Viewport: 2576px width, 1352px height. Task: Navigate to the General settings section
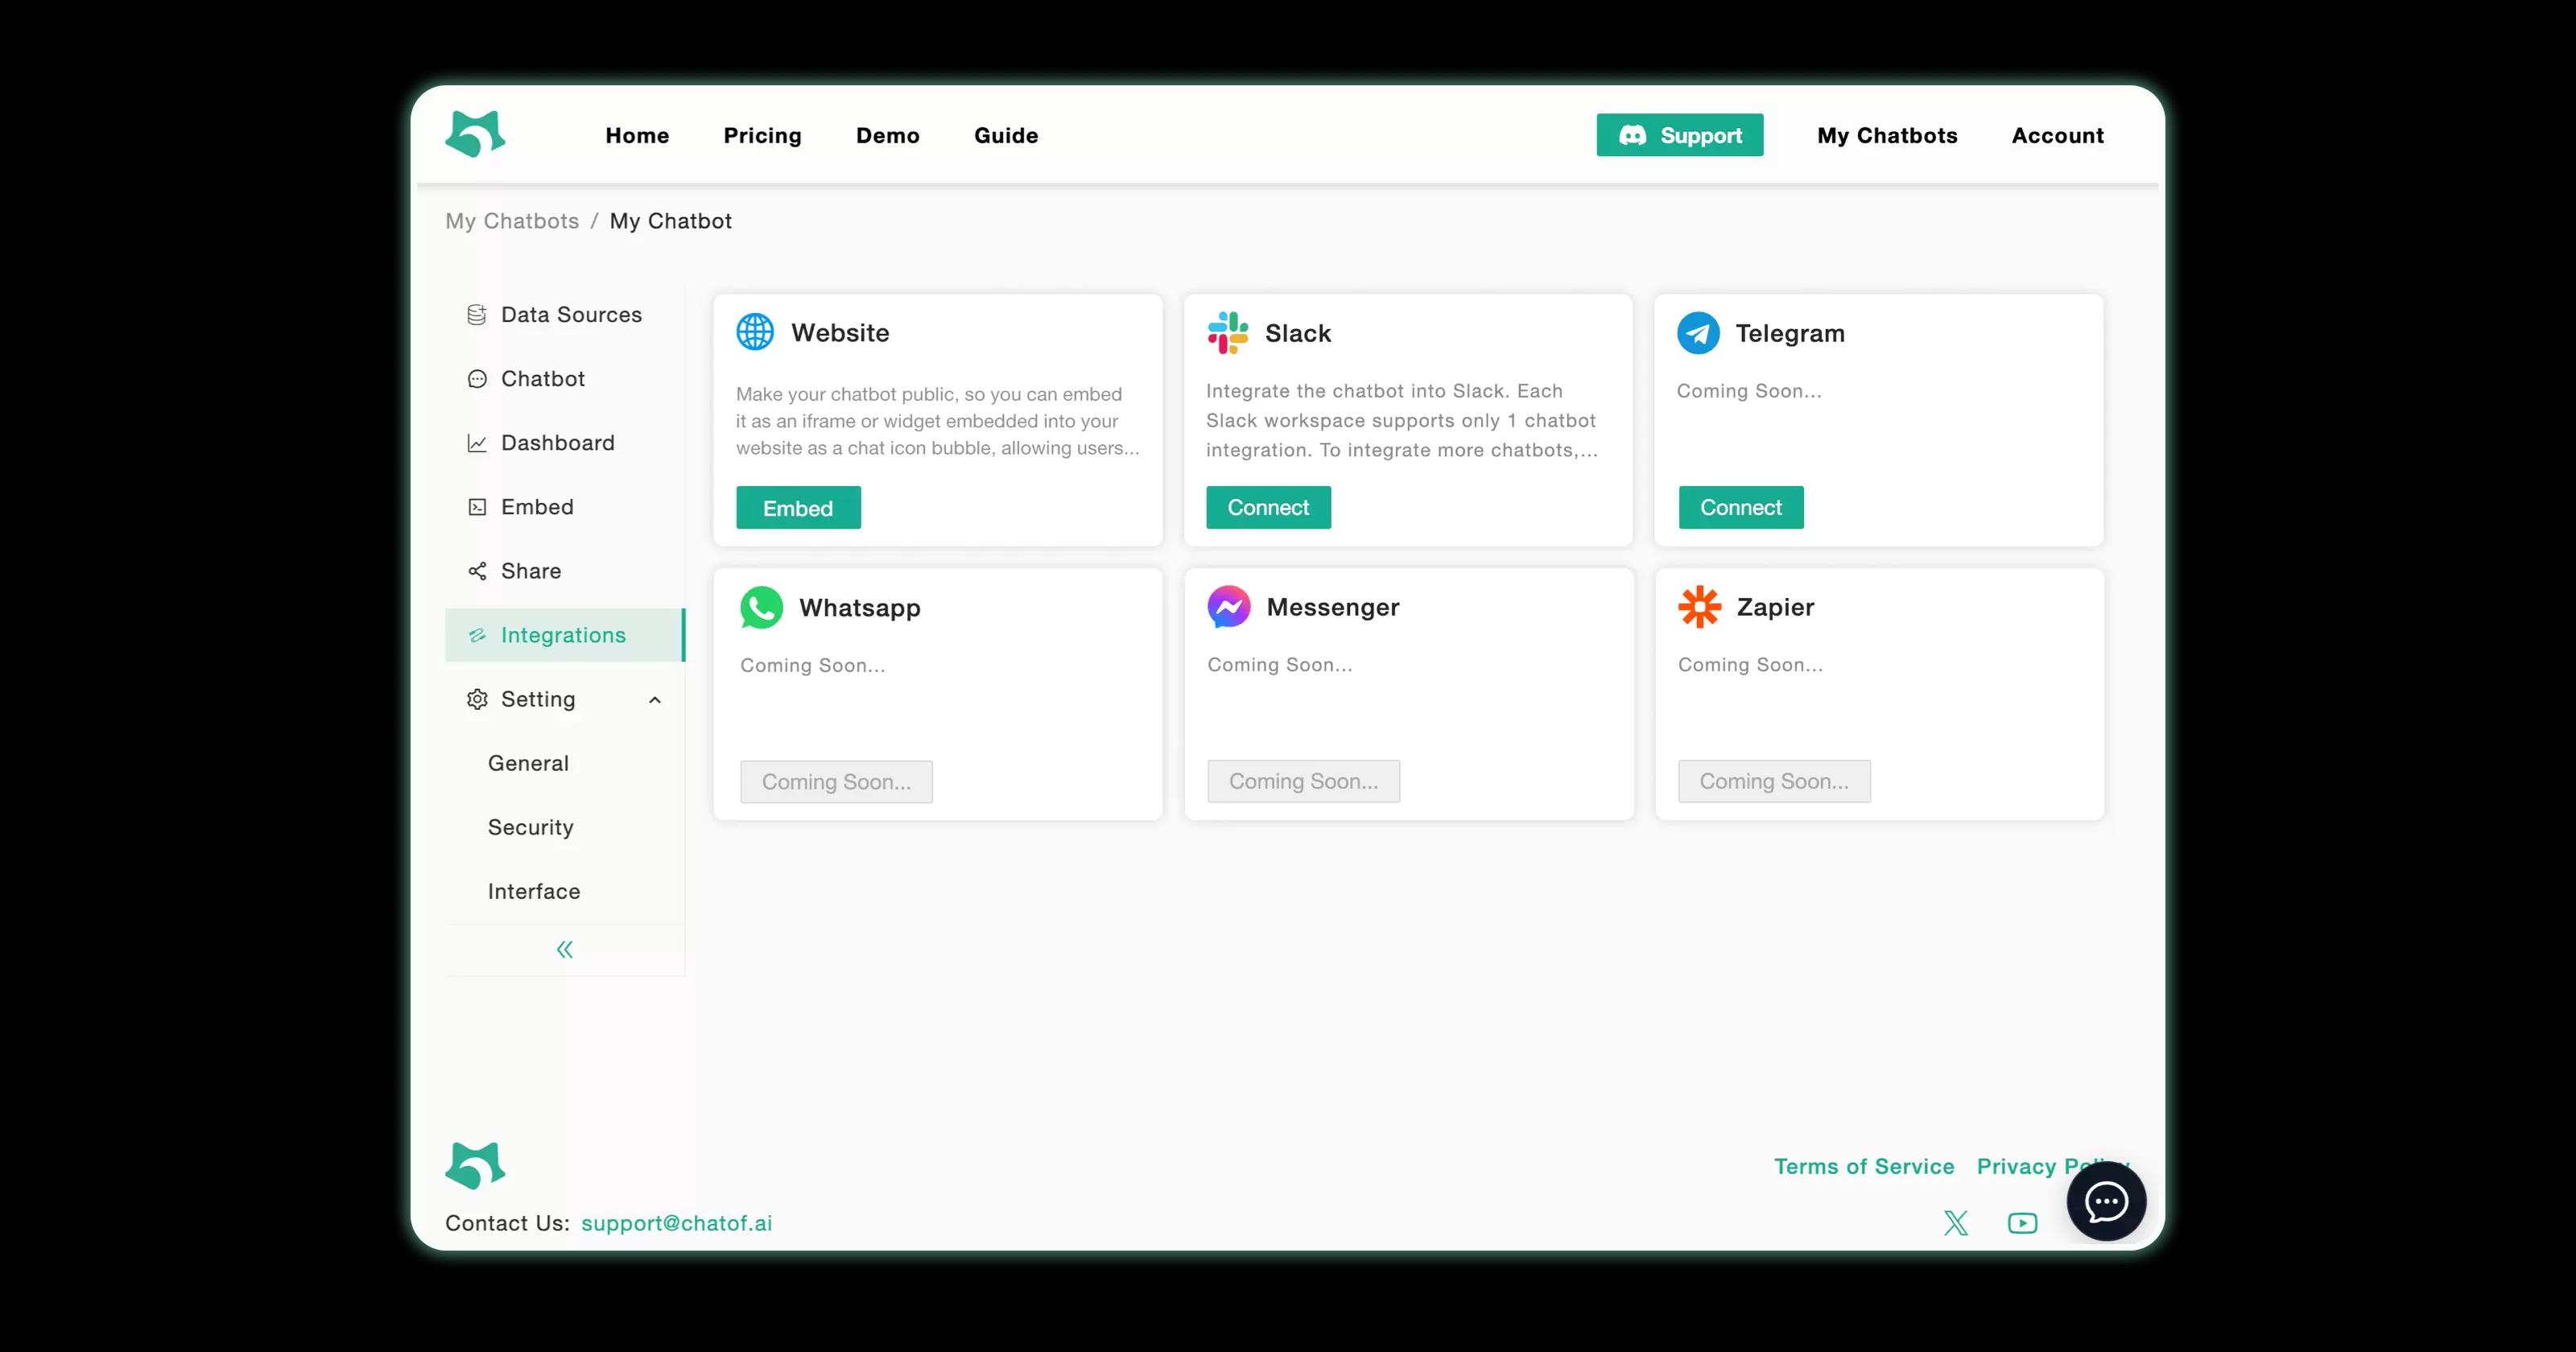(x=528, y=761)
